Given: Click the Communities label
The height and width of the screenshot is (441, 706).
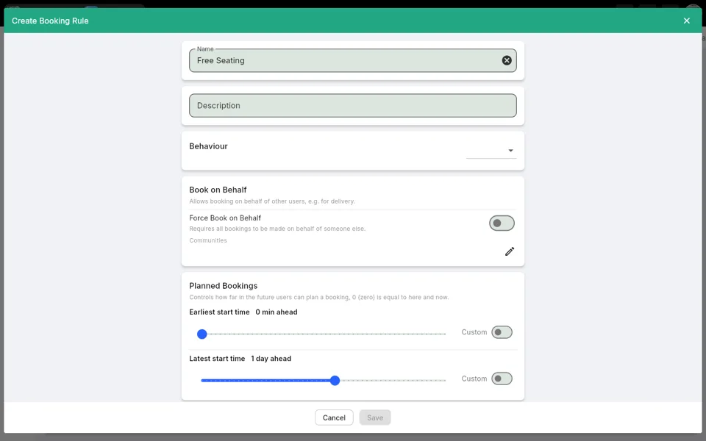Looking at the screenshot, I should (208, 240).
